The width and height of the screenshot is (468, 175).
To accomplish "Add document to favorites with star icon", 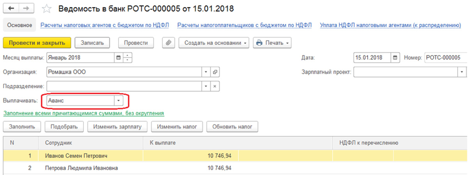I will (46, 8).
